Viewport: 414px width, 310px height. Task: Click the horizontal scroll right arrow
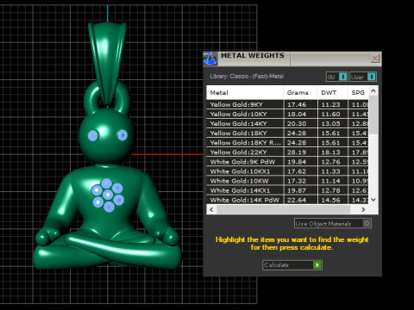pos(363,209)
